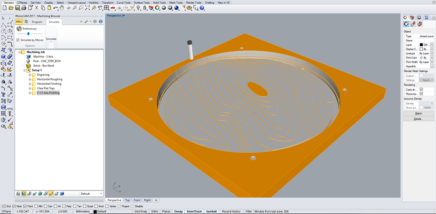Switch to the Front viewport tab

pyautogui.click(x=137, y=200)
